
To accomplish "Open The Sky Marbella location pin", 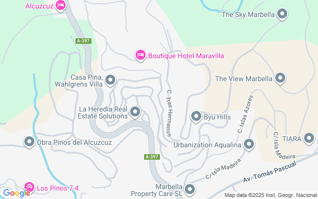I will pyautogui.click(x=282, y=14).
